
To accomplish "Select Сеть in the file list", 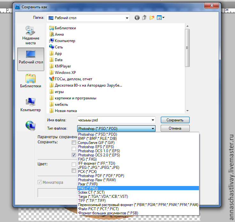I will (56, 47).
